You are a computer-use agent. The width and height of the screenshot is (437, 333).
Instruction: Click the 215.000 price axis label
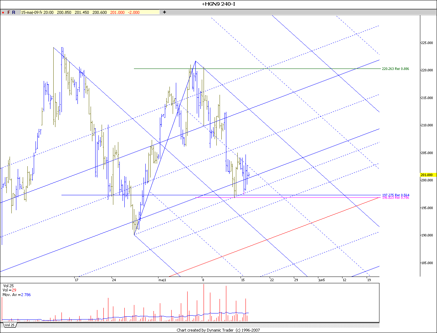[426, 98]
